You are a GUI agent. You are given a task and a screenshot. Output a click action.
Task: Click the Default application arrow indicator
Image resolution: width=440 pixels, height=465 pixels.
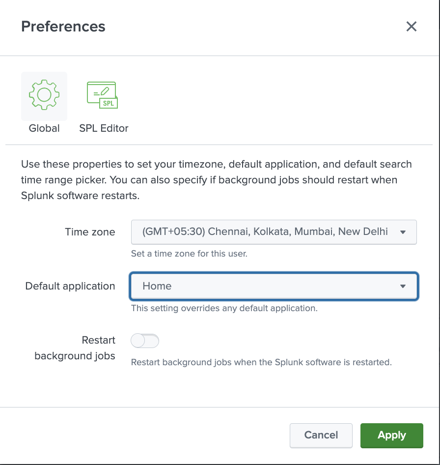tap(402, 286)
